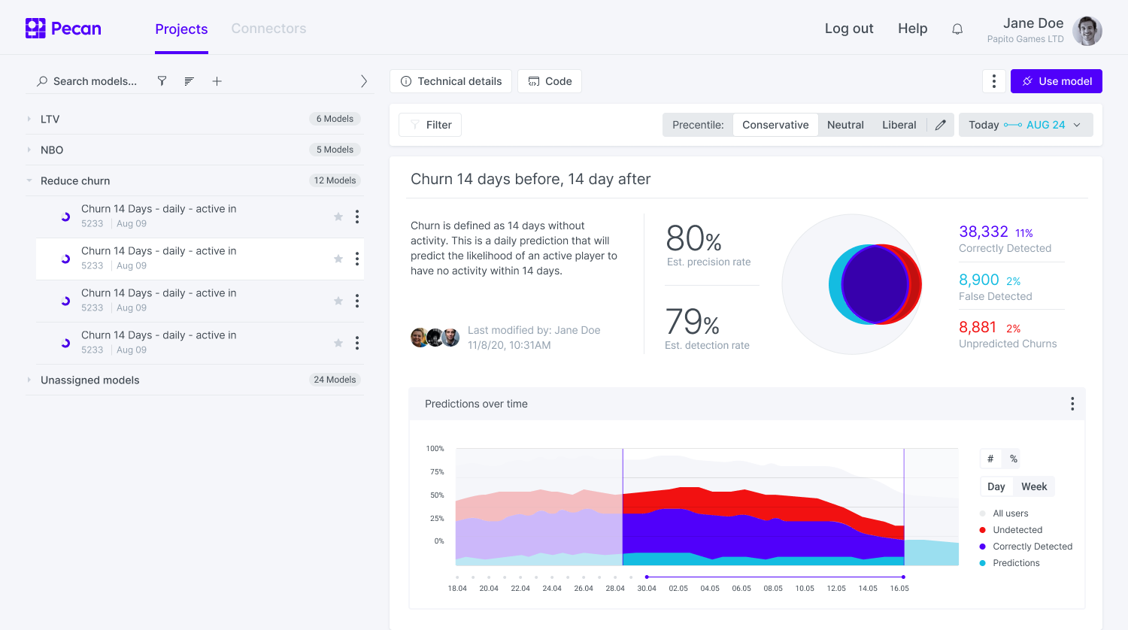Open the Help menu item
The width and height of the screenshot is (1128, 630).
[912, 29]
